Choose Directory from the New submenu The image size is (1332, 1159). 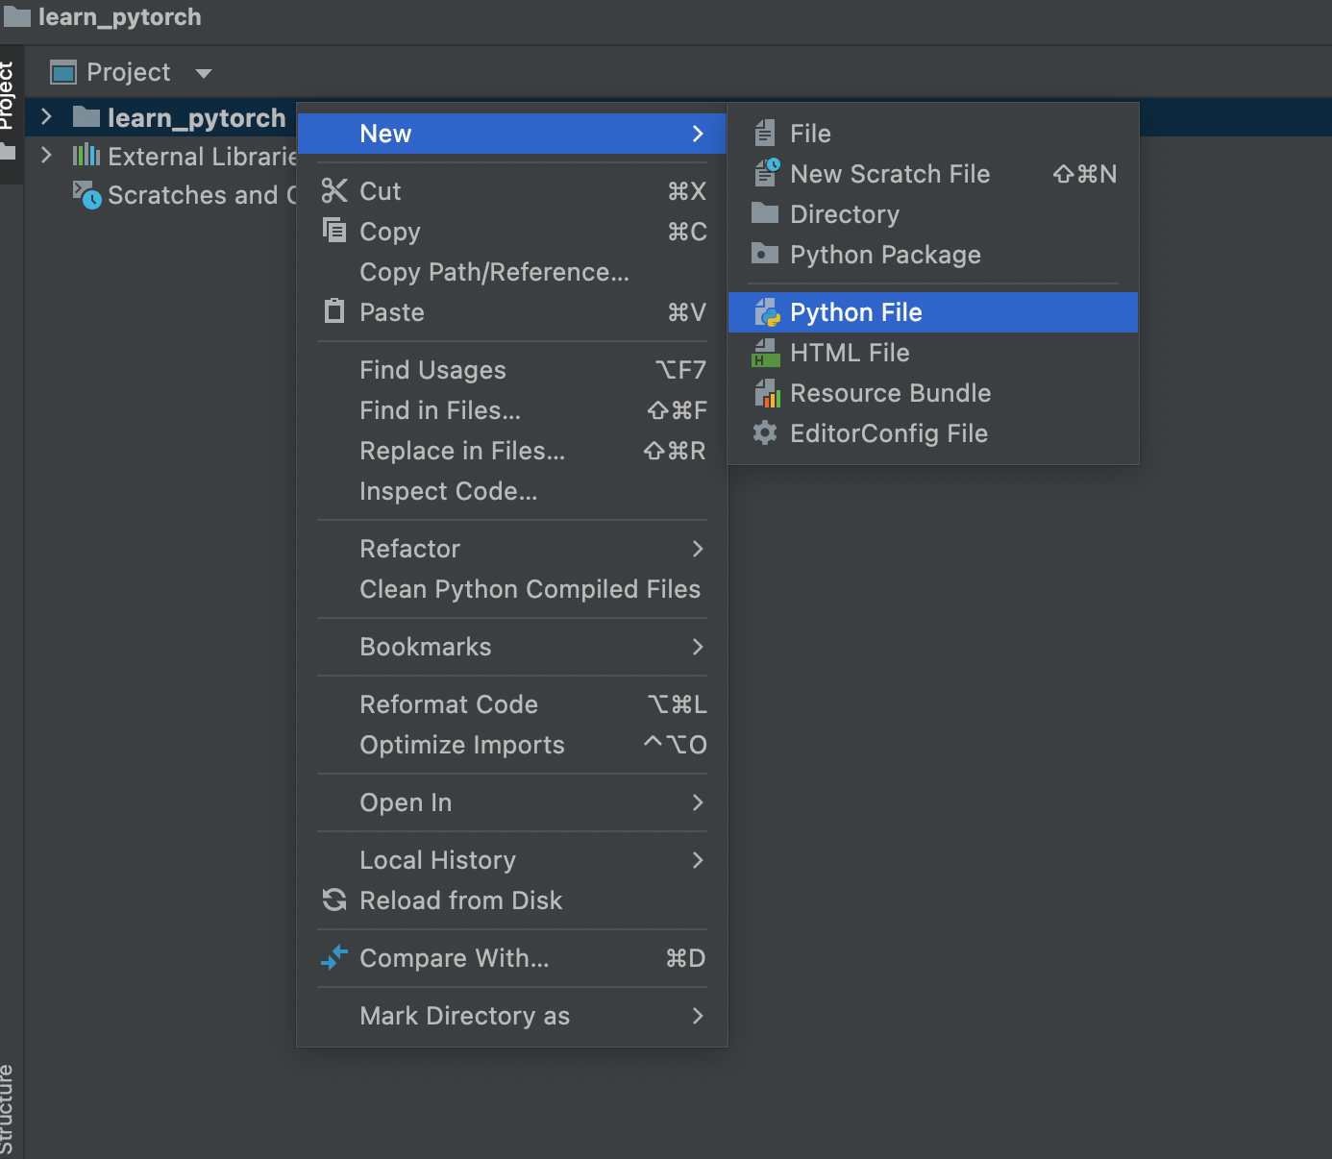coord(844,214)
